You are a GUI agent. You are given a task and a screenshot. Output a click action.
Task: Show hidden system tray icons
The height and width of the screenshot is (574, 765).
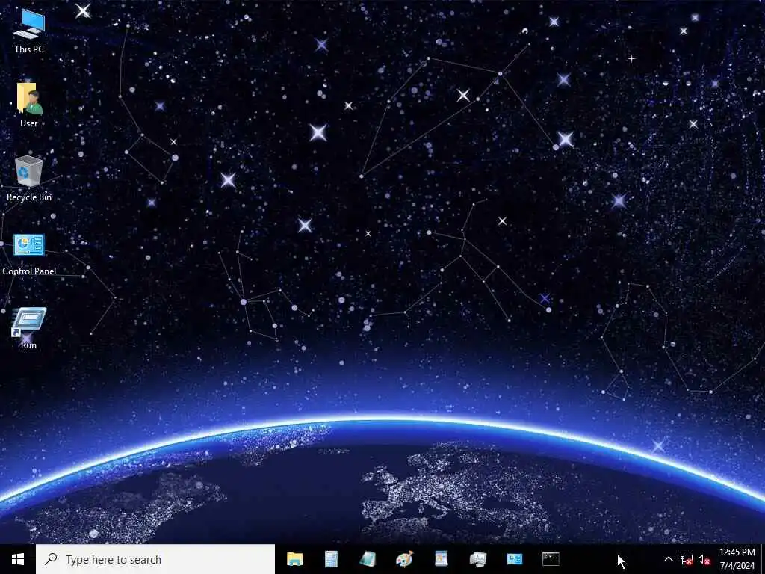pyautogui.click(x=669, y=559)
